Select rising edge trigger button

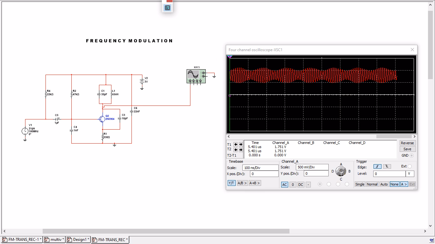click(x=377, y=166)
